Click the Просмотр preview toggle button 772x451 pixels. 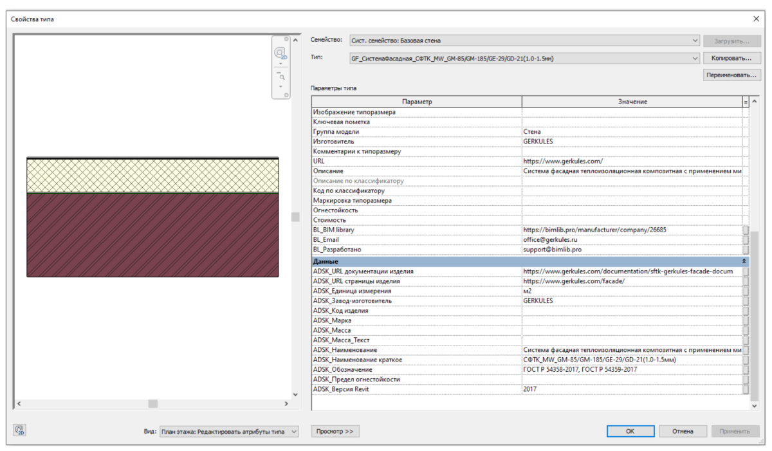point(335,431)
